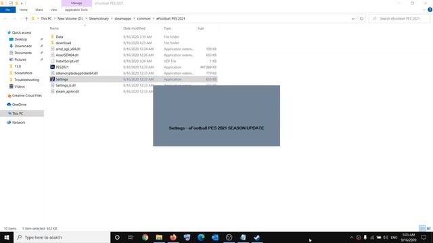Click the common breadcrumb

143,19
